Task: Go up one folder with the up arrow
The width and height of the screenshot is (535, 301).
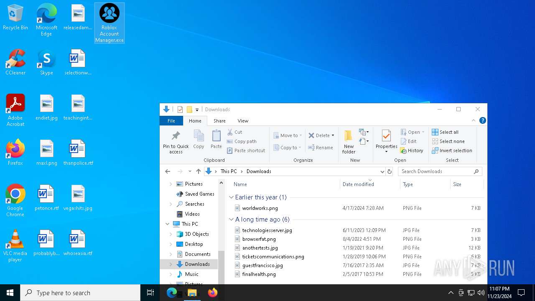Action: point(199,171)
